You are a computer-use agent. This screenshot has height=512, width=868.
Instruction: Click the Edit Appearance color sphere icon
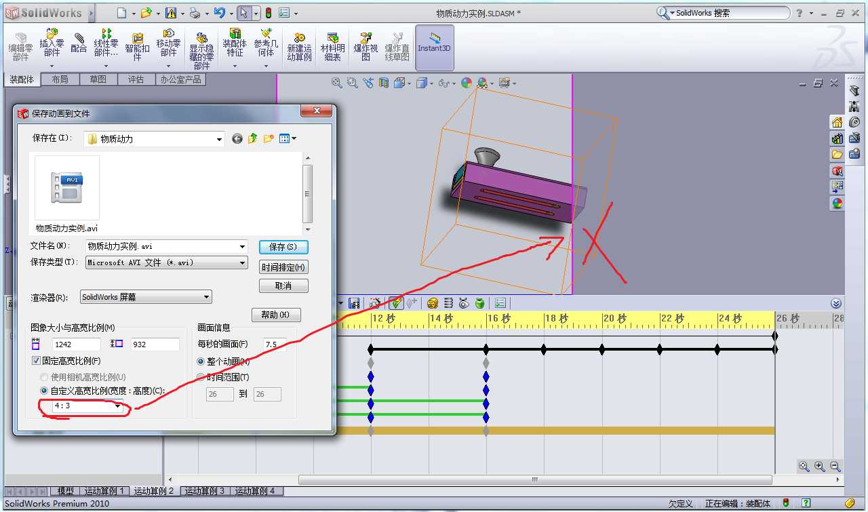click(467, 83)
